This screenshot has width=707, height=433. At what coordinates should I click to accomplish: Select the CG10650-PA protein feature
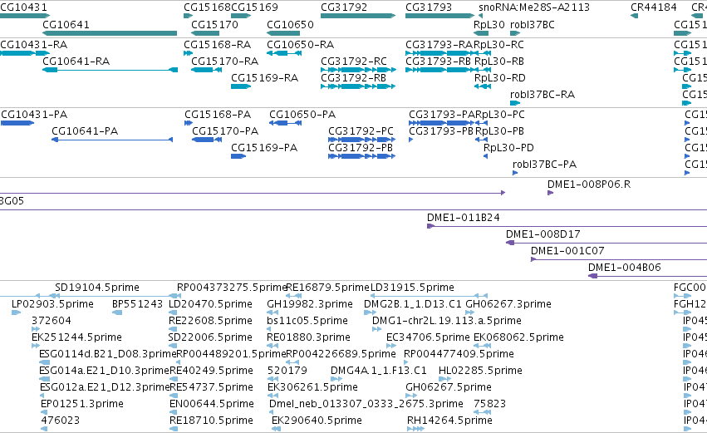(286, 123)
